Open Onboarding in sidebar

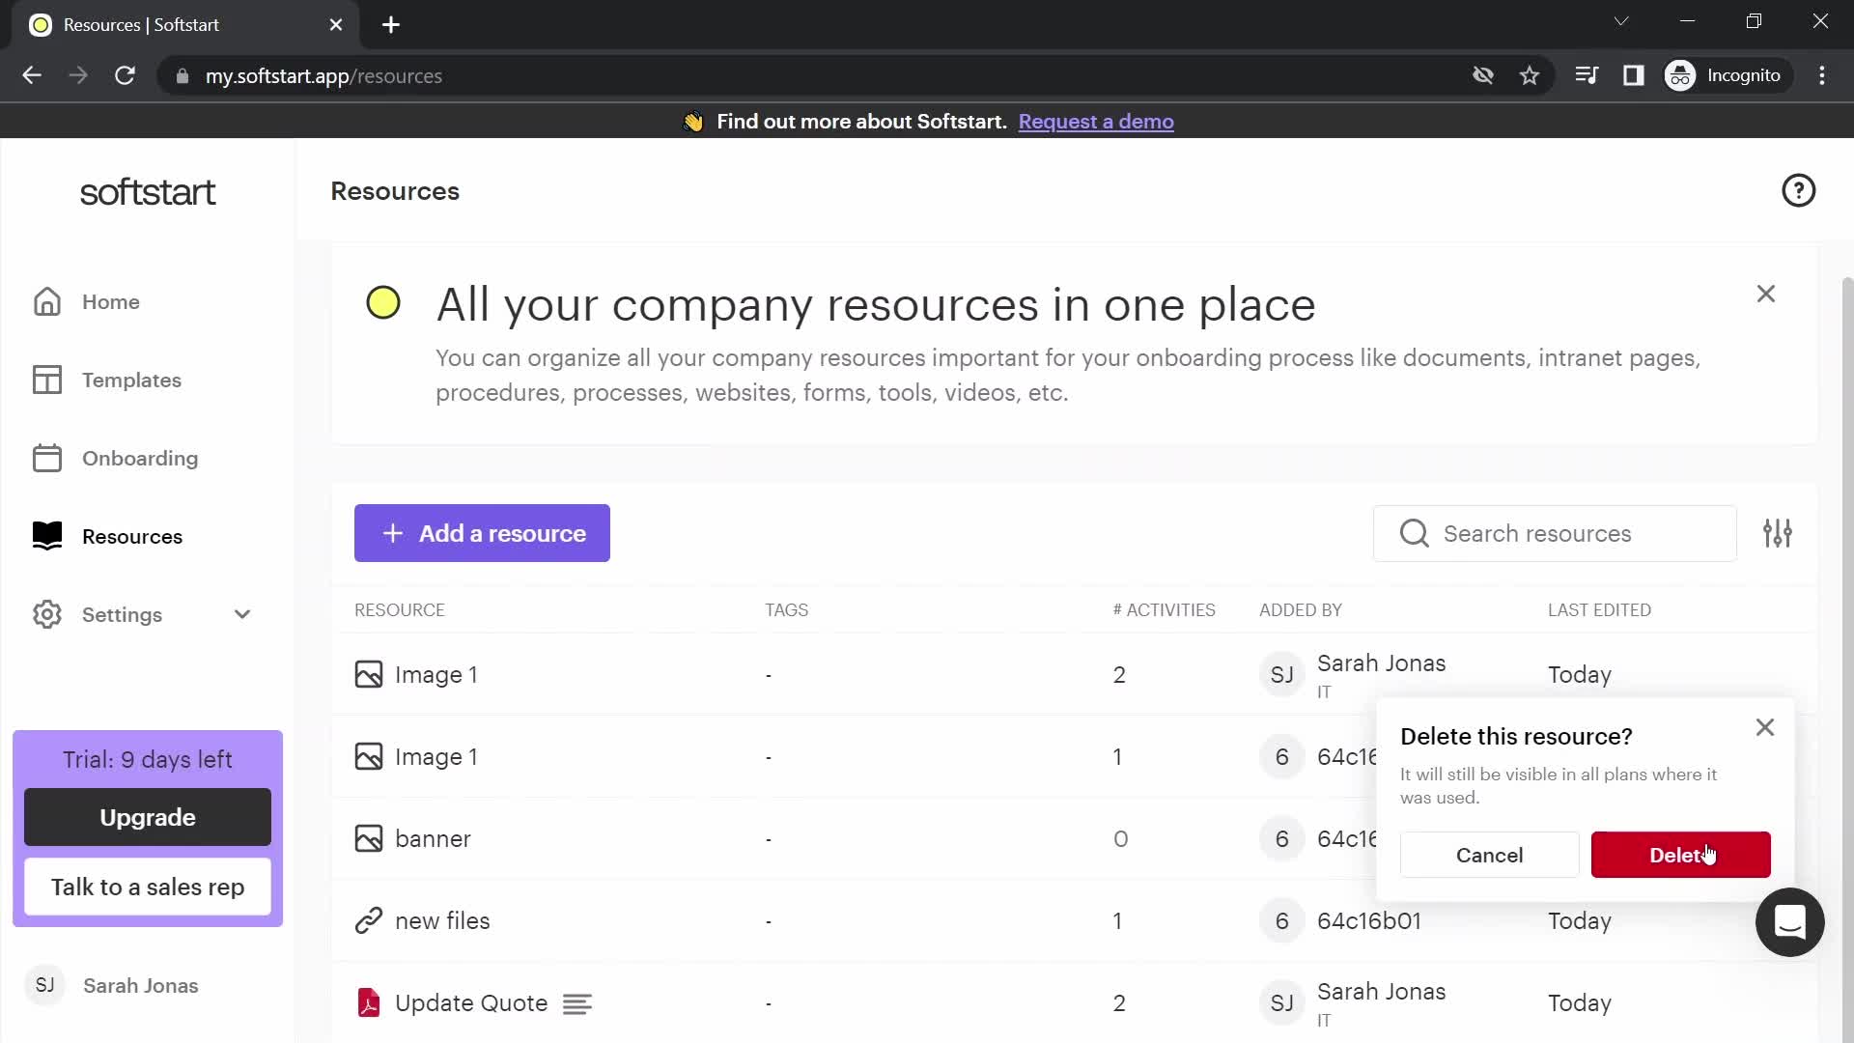[140, 458]
